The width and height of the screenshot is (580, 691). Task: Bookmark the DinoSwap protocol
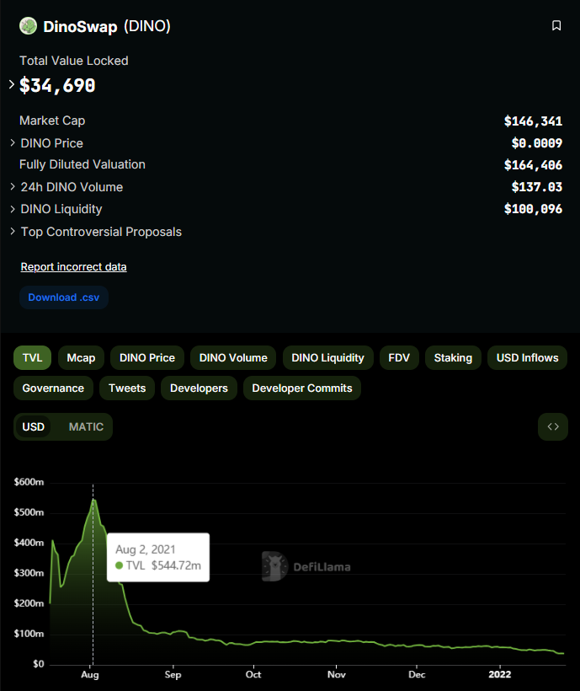(x=556, y=25)
